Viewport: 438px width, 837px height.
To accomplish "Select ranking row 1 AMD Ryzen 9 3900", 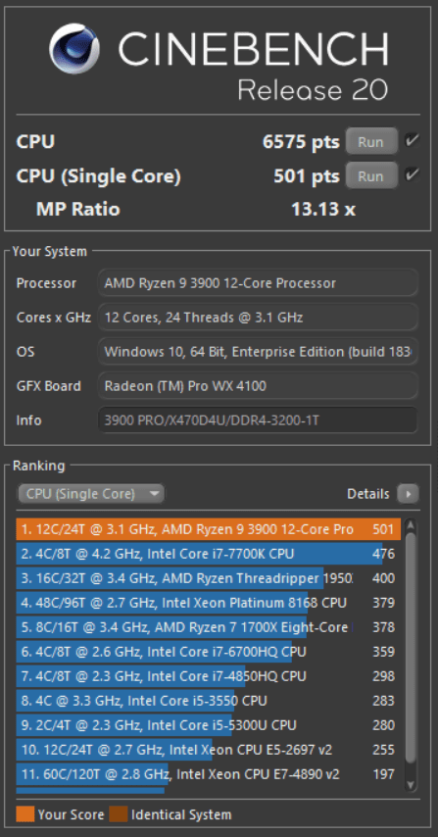I will [208, 529].
